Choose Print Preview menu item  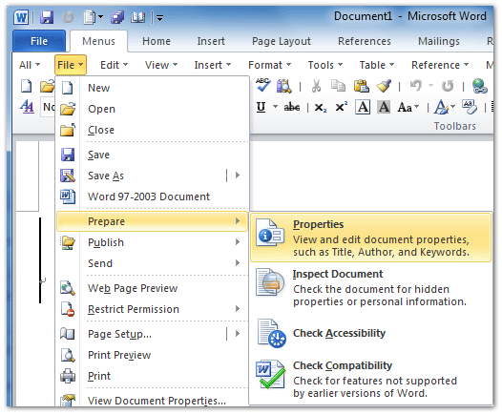click(x=153, y=355)
